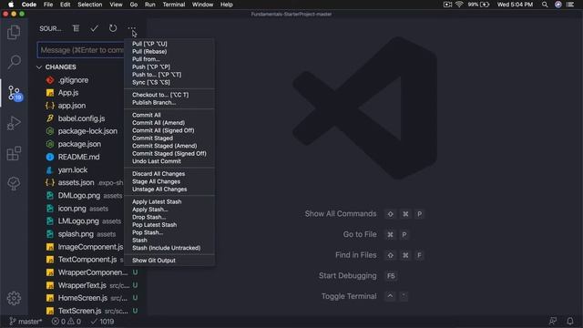Click the Wi-Fi icon in menu bar
Screen dimensions: 583x328
459,5
